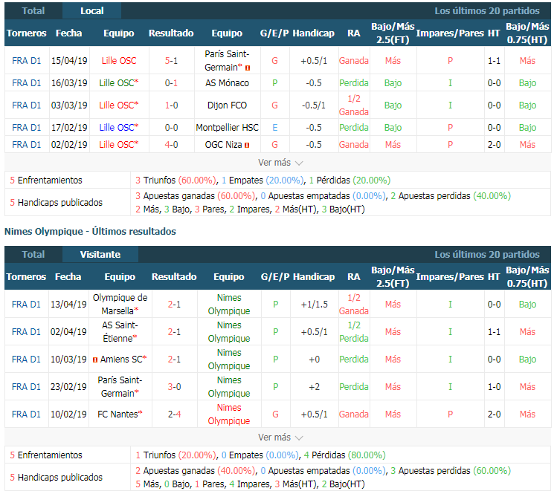Open 'Los últimos 20 partidos' dropdown in Lille table

click(486, 10)
